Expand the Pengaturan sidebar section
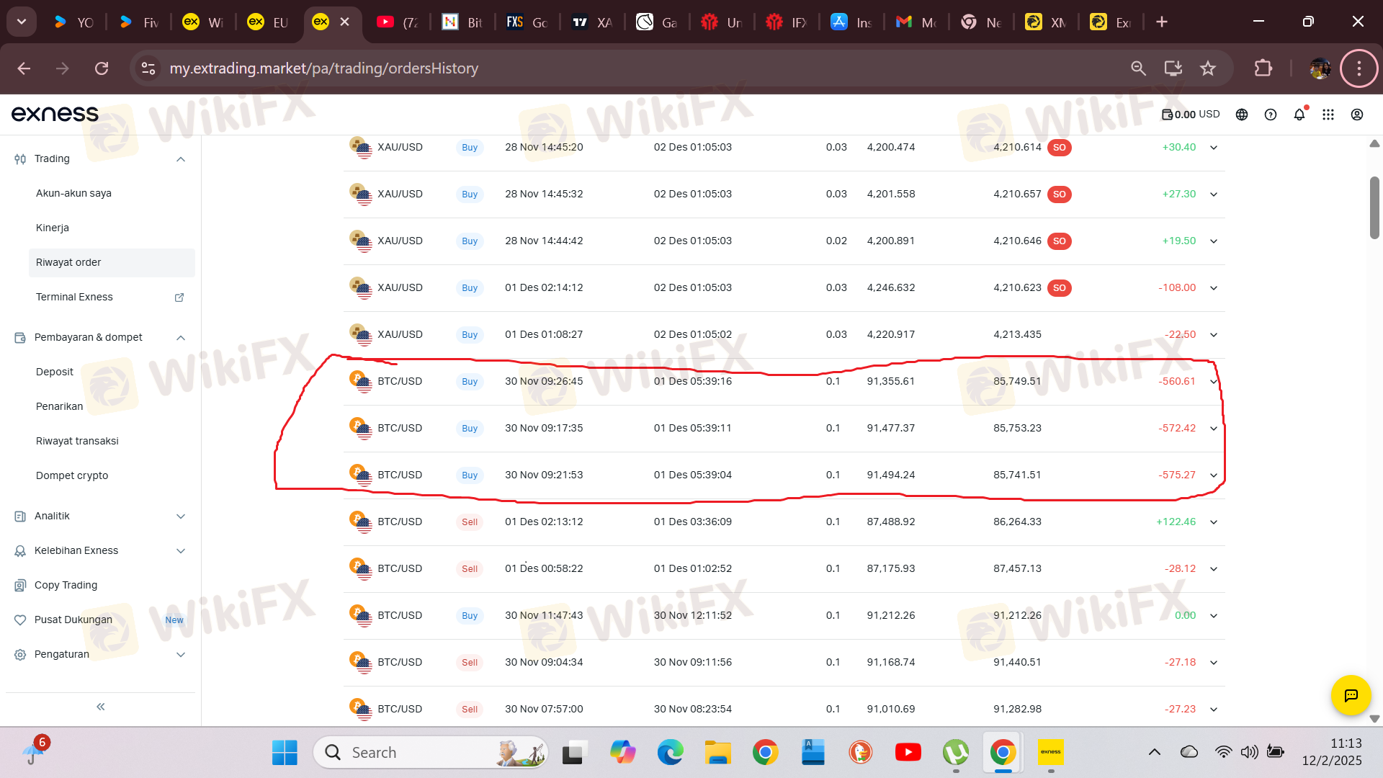 pyautogui.click(x=181, y=655)
